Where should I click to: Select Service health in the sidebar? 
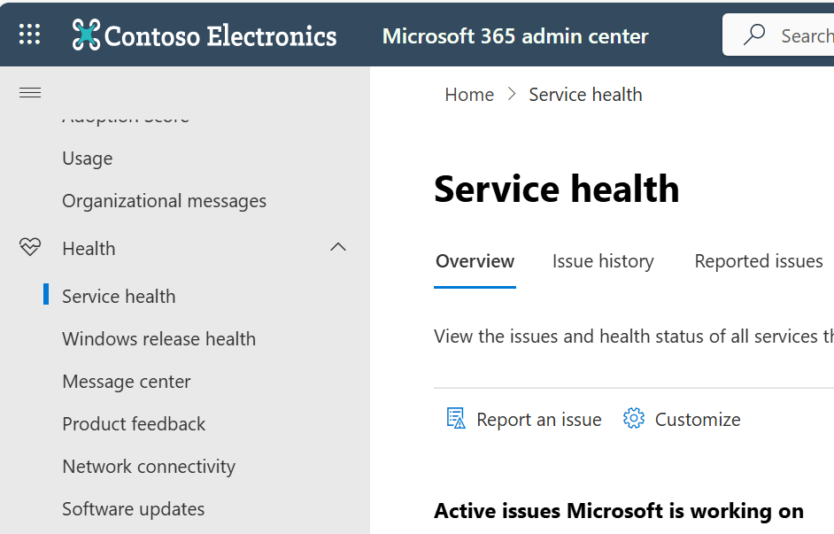(119, 297)
